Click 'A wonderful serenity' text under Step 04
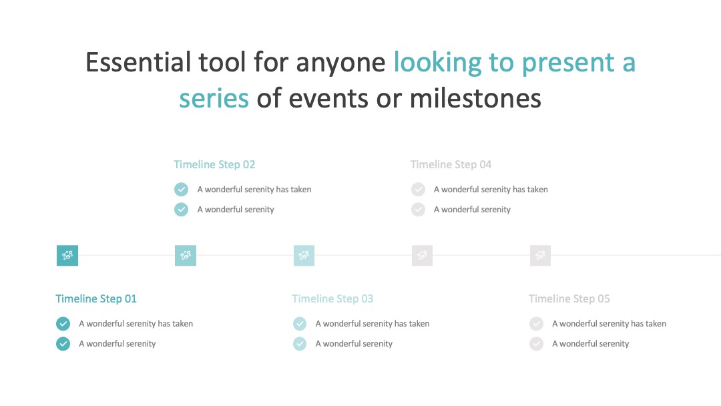 pyautogui.click(x=472, y=210)
